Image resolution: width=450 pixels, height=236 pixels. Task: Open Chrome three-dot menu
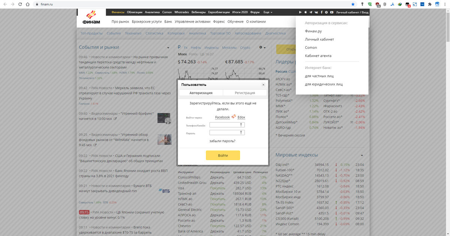[x=445, y=4]
